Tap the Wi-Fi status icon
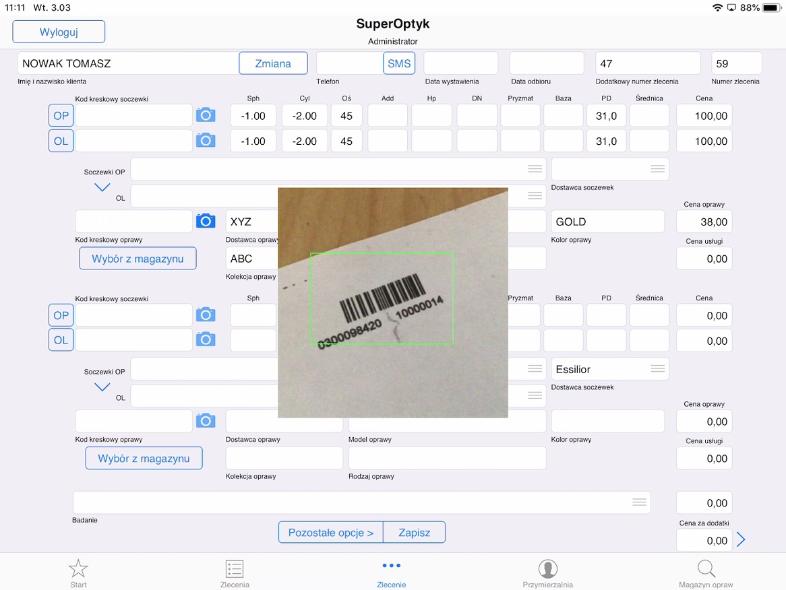Viewport: 786px width, 590px height. pos(718,7)
